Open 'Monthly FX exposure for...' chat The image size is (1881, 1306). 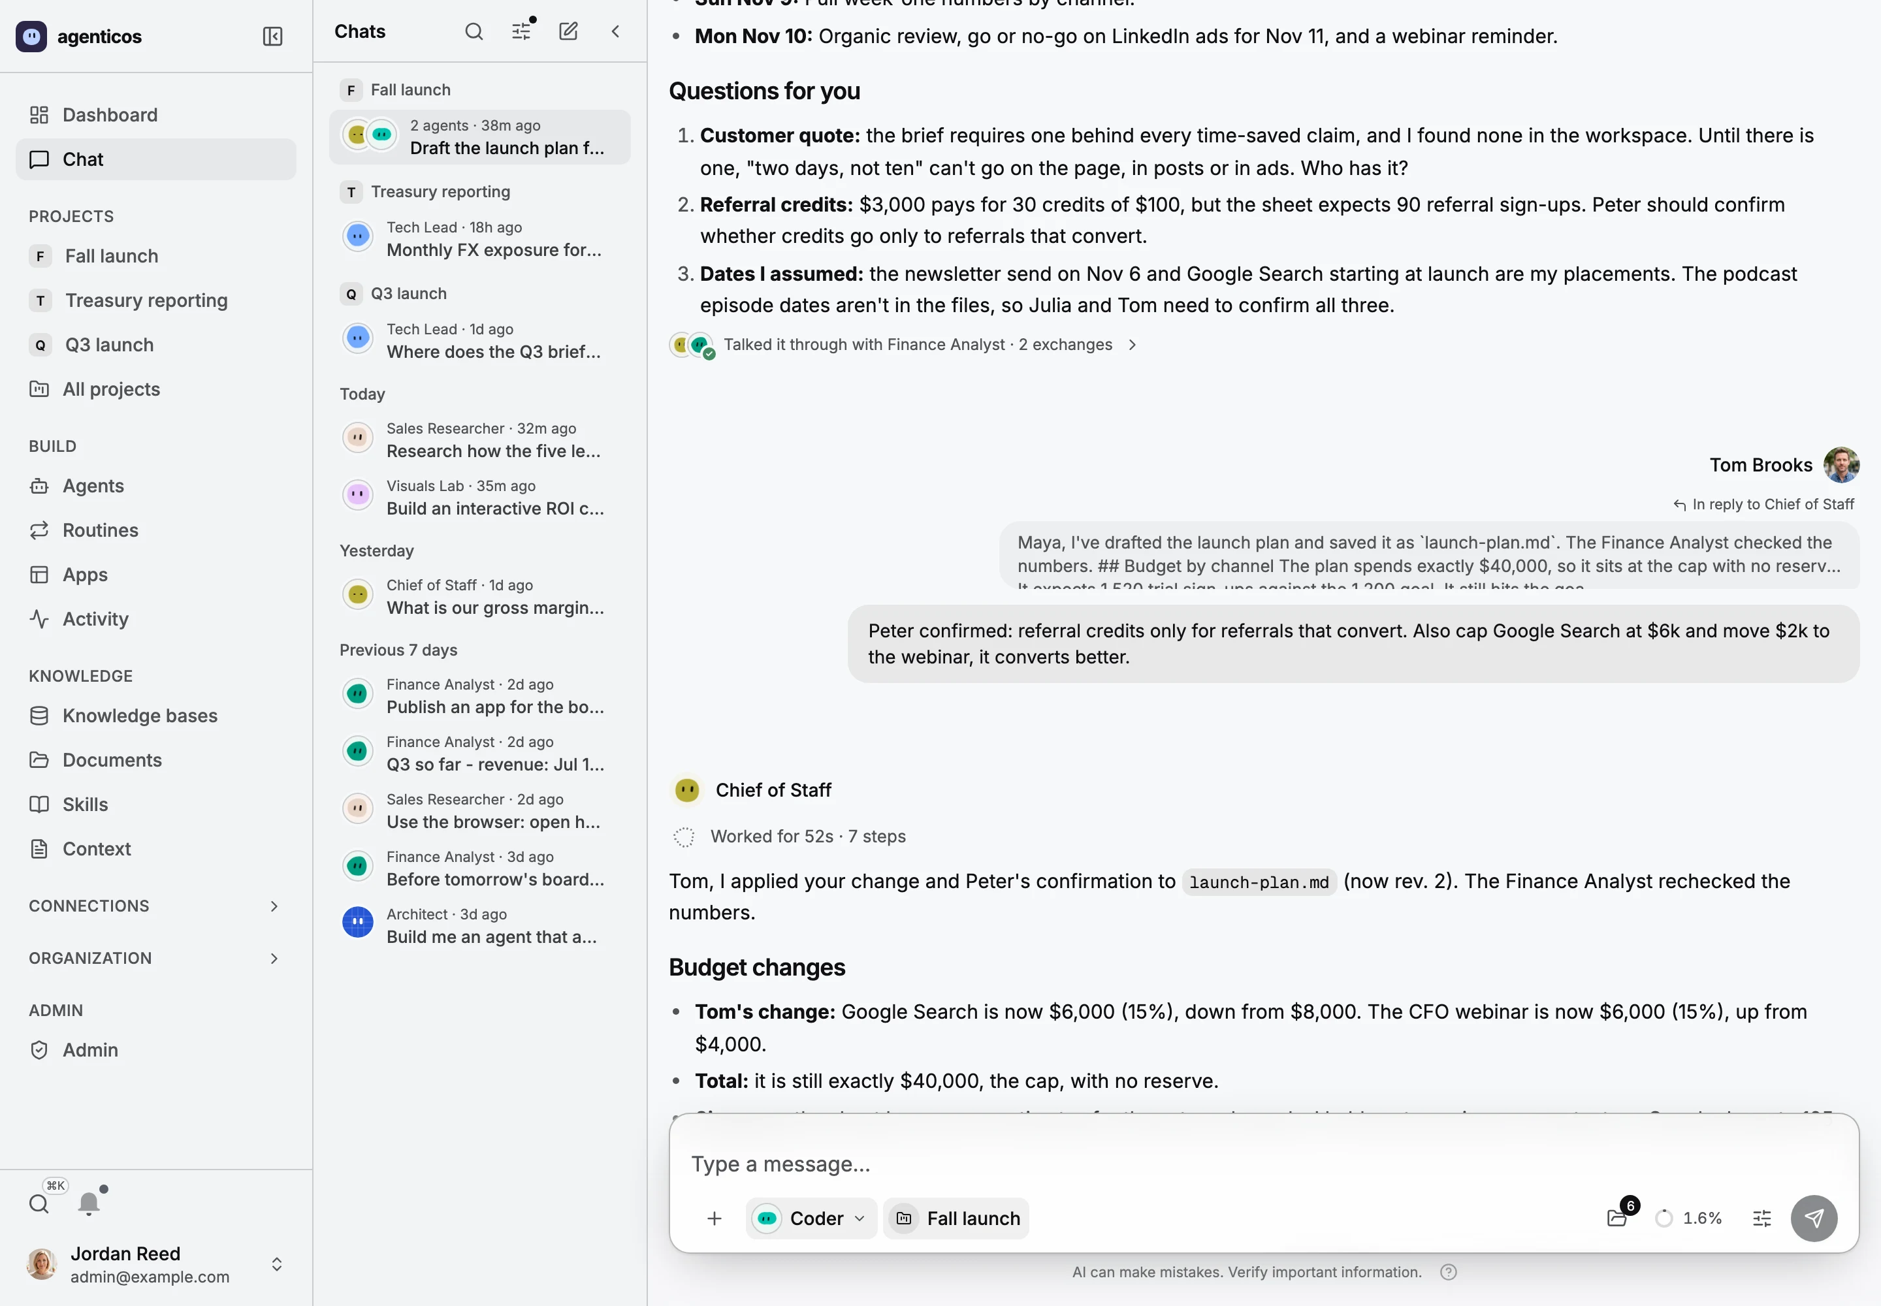479,238
